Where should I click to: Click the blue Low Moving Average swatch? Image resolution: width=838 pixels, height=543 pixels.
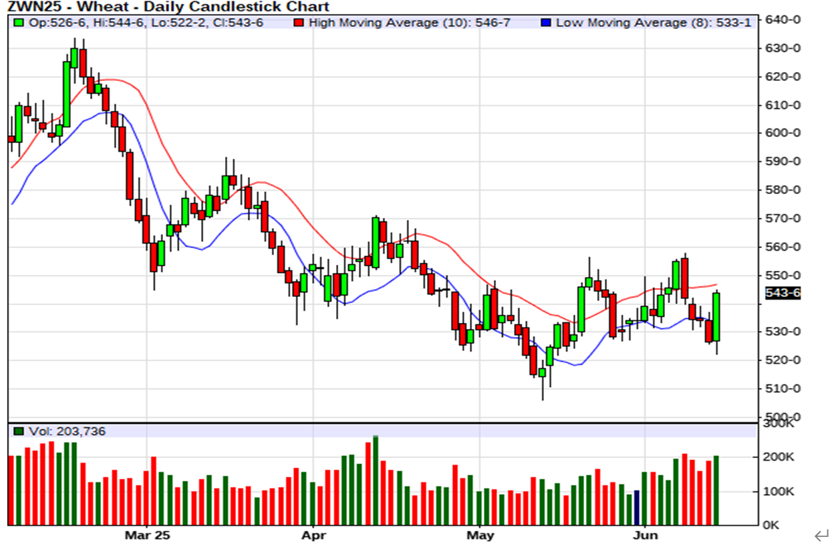pyautogui.click(x=545, y=23)
